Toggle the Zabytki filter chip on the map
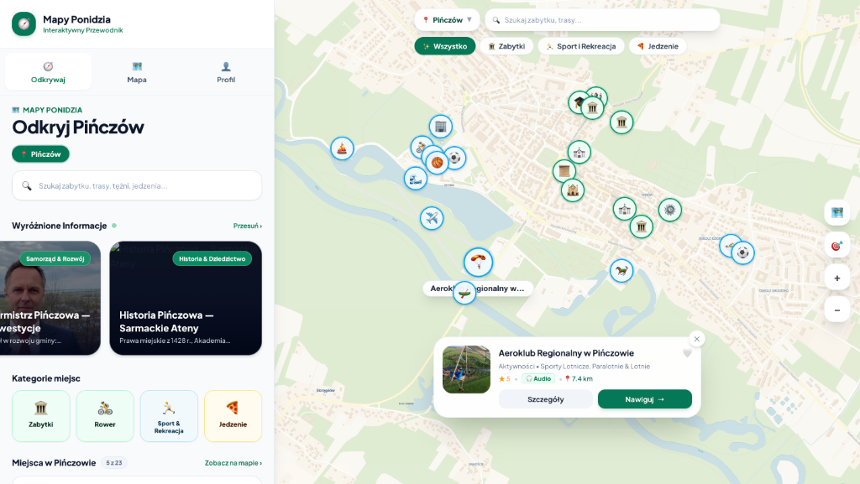This screenshot has width=860, height=484. 506,46
